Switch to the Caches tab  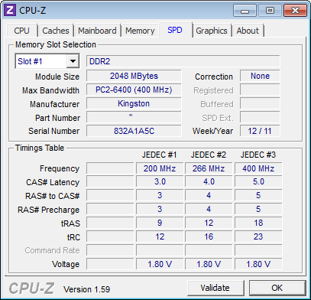click(x=56, y=31)
